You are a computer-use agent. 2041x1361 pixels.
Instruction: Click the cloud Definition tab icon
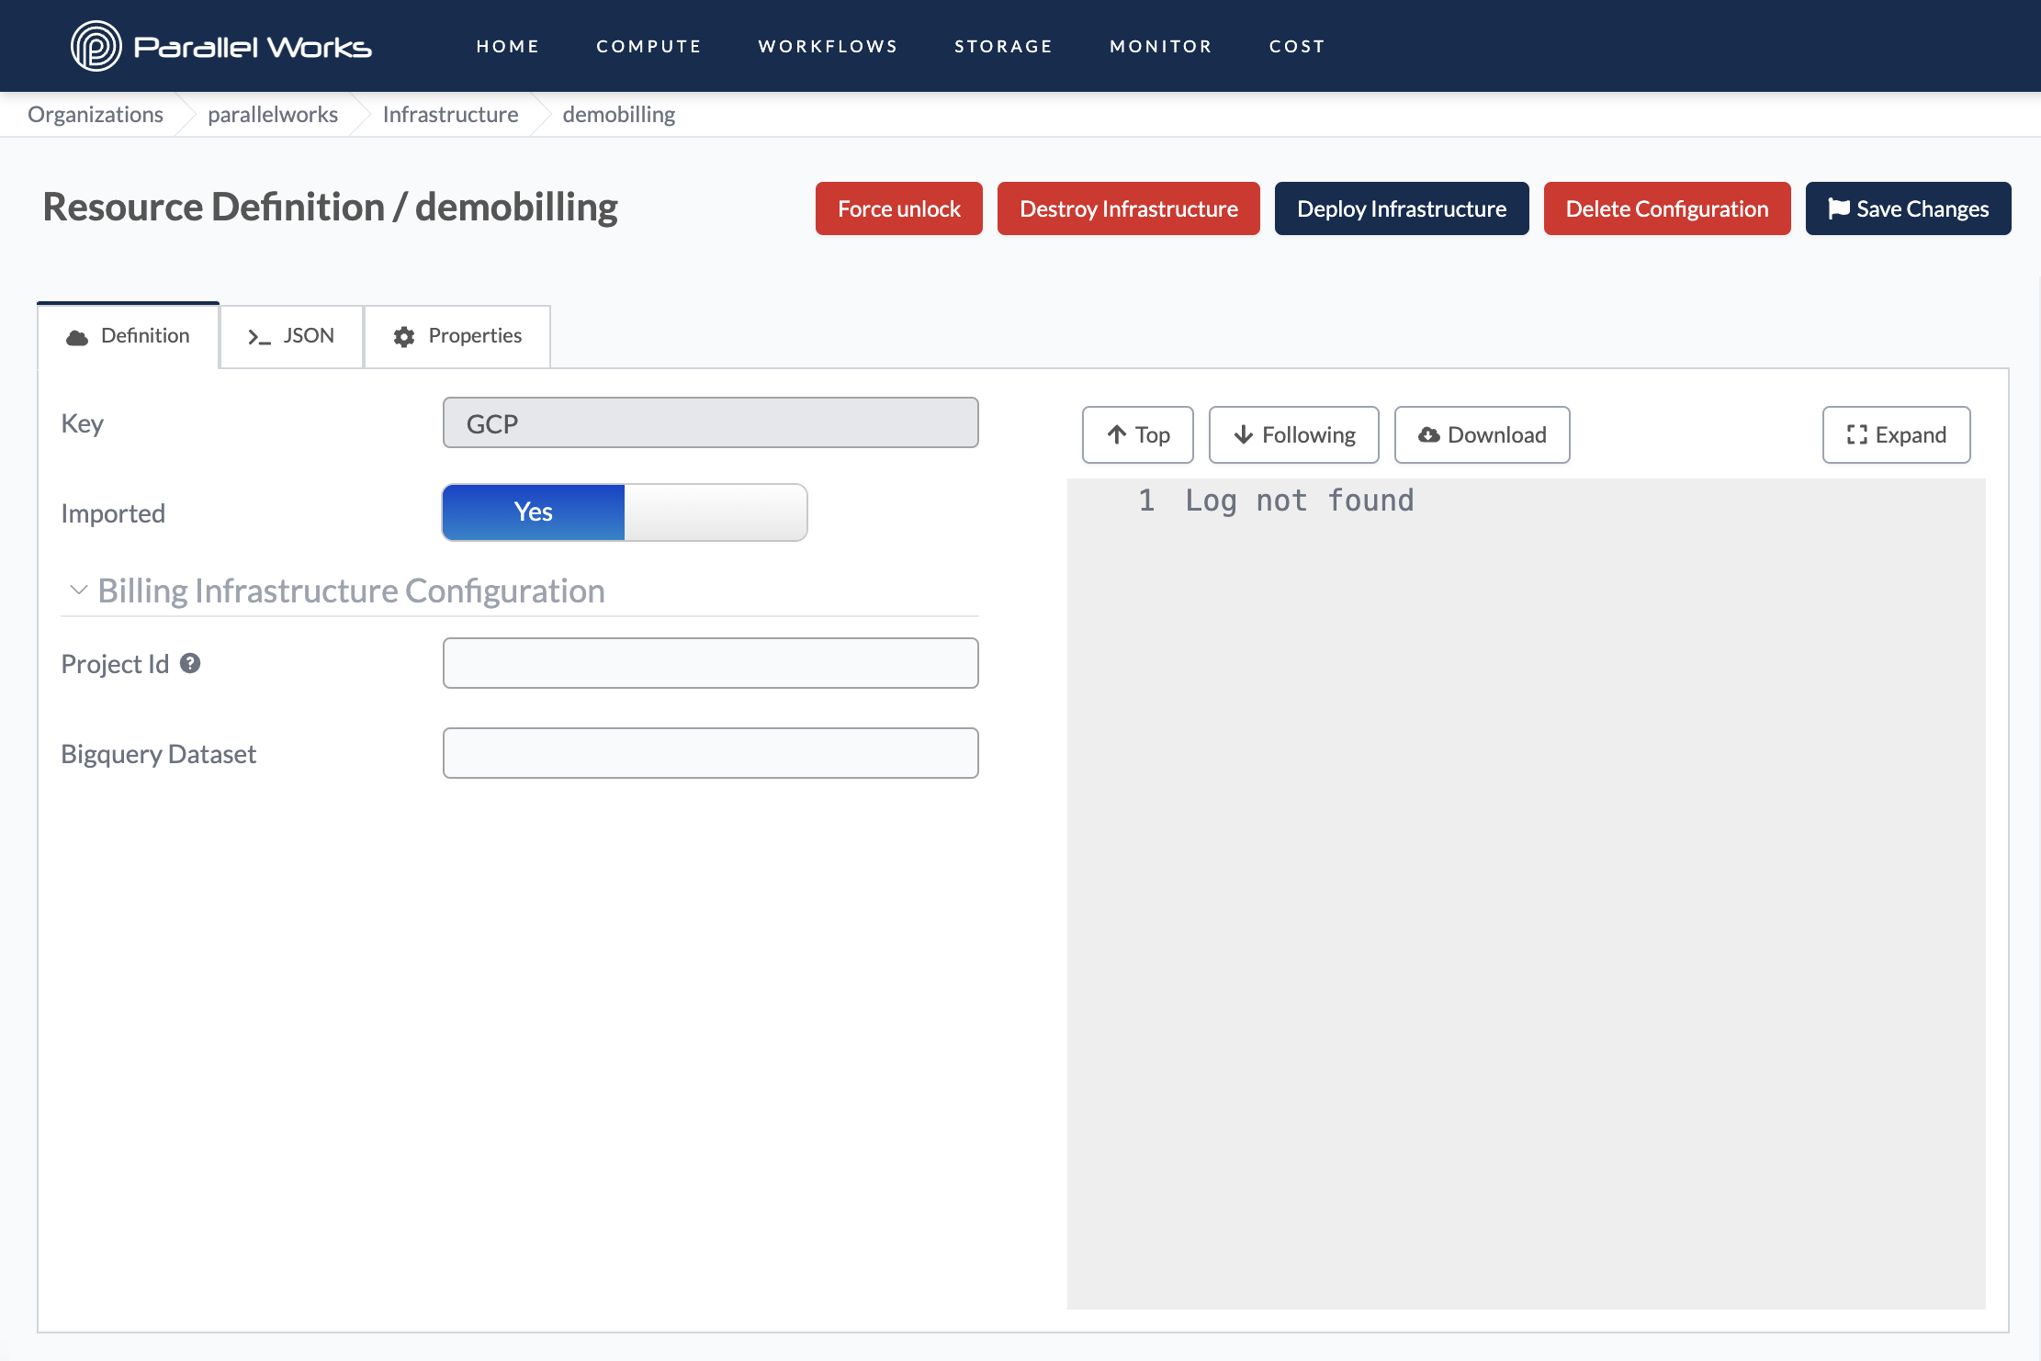coord(77,336)
